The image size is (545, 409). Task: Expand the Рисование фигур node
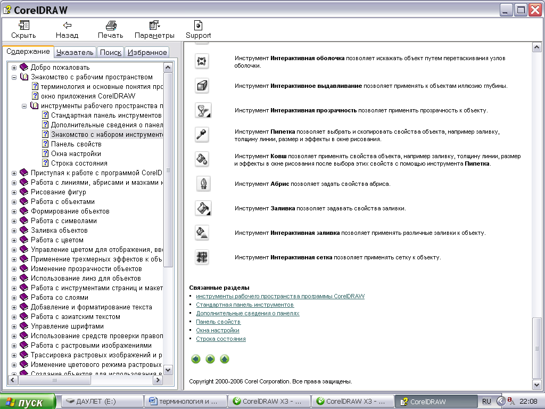(x=14, y=192)
